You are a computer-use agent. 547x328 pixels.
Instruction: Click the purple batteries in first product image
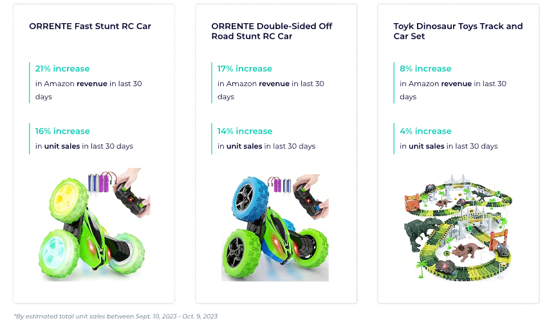click(x=104, y=183)
